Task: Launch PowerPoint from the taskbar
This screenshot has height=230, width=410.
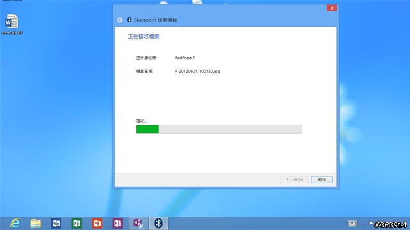Action: [x=97, y=224]
